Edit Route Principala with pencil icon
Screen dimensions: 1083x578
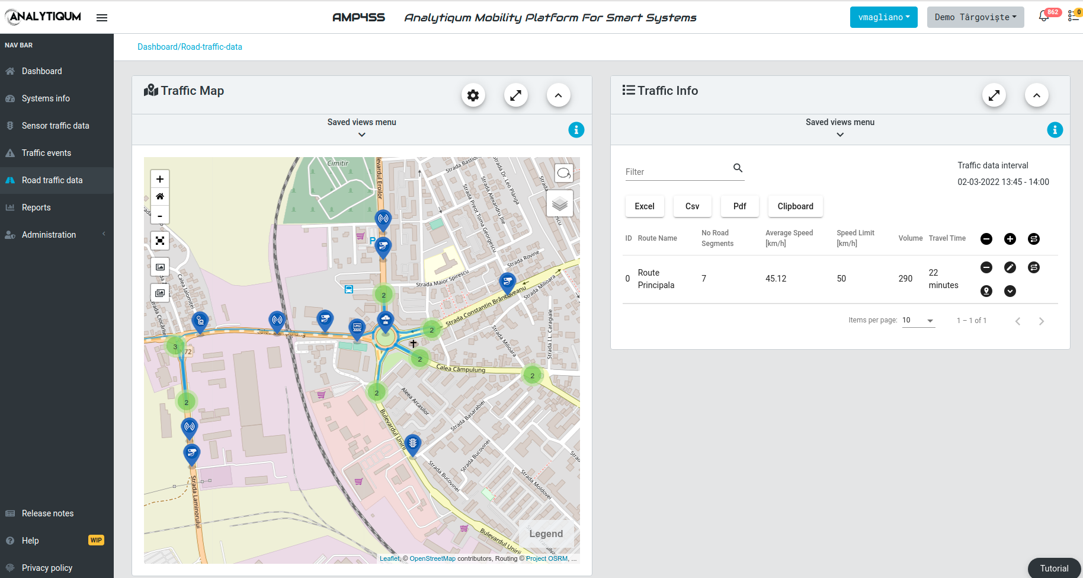click(x=1010, y=267)
